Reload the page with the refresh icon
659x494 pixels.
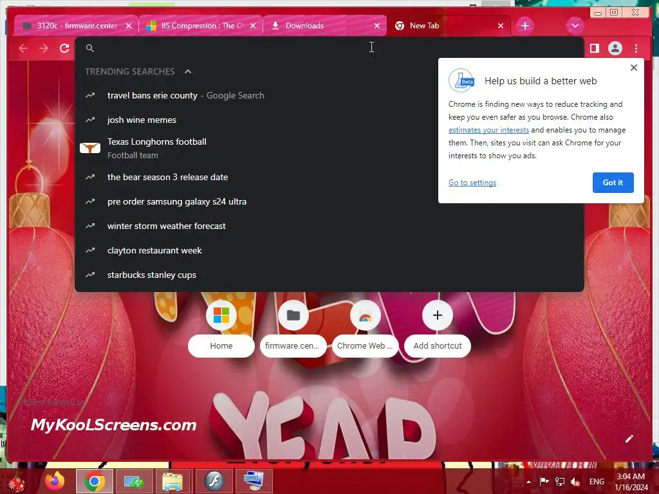pos(64,48)
